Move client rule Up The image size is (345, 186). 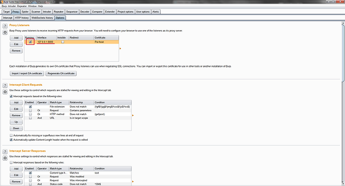[16, 122]
